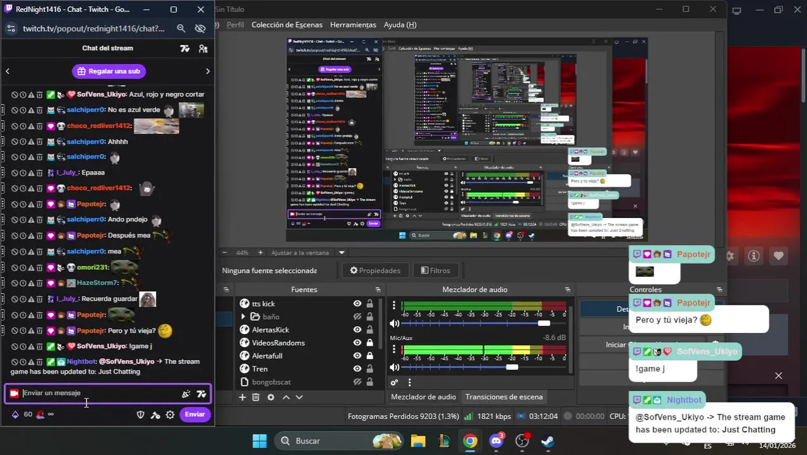Show the bongobscat source
The image size is (807, 455).
[x=357, y=382]
